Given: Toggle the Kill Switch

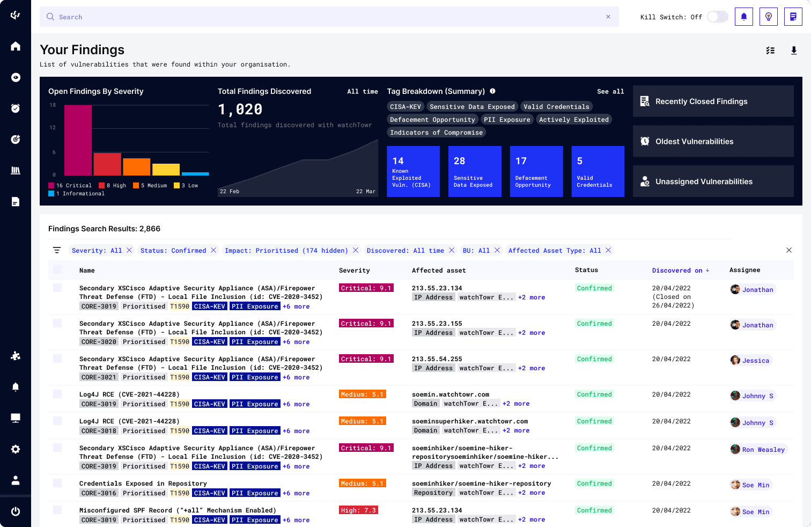Looking at the screenshot, I should point(717,17).
